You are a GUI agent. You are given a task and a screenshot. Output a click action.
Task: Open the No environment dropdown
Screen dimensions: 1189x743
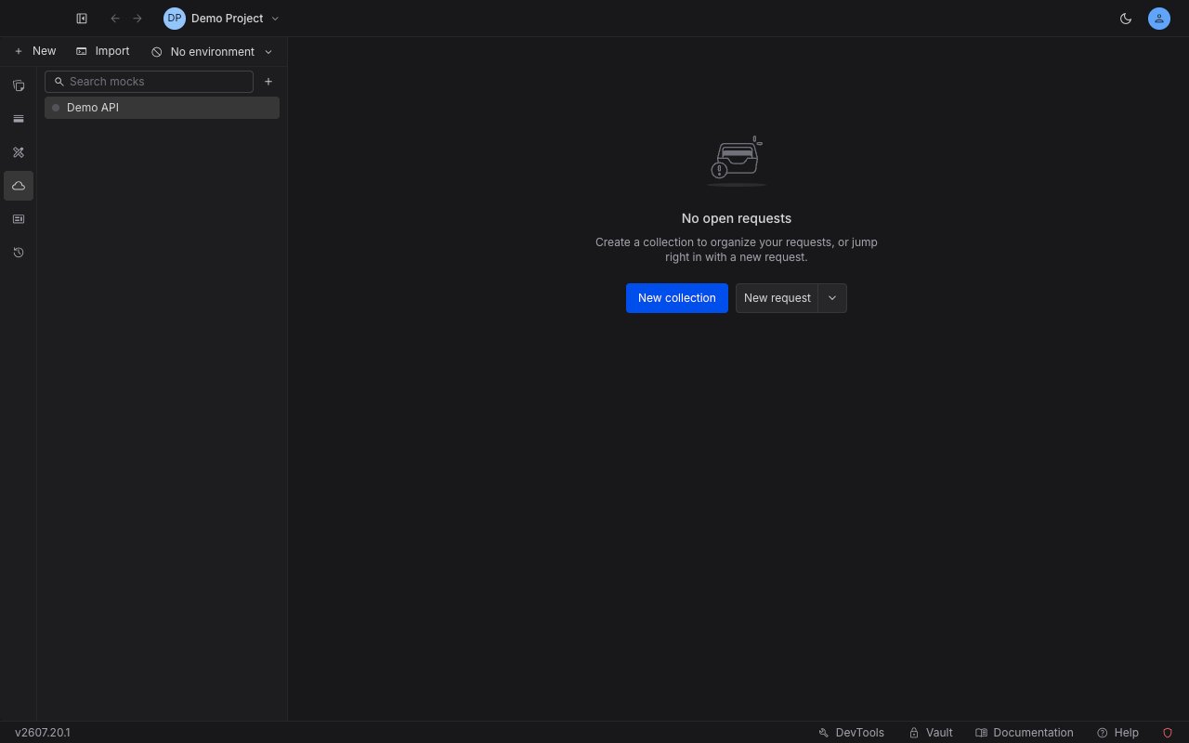click(x=212, y=52)
